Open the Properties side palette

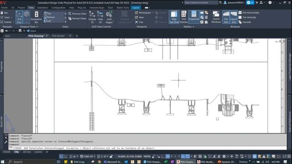point(2,67)
